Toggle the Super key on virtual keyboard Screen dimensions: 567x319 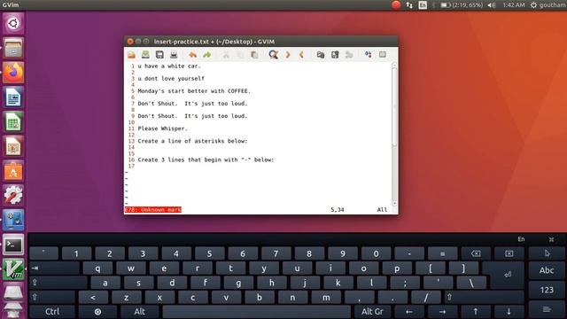[x=97, y=311]
